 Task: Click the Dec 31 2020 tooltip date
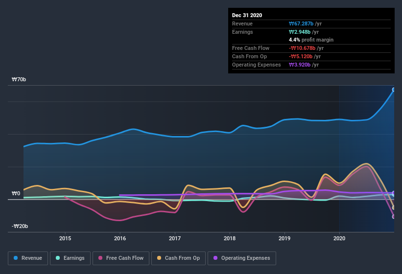point(247,15)
